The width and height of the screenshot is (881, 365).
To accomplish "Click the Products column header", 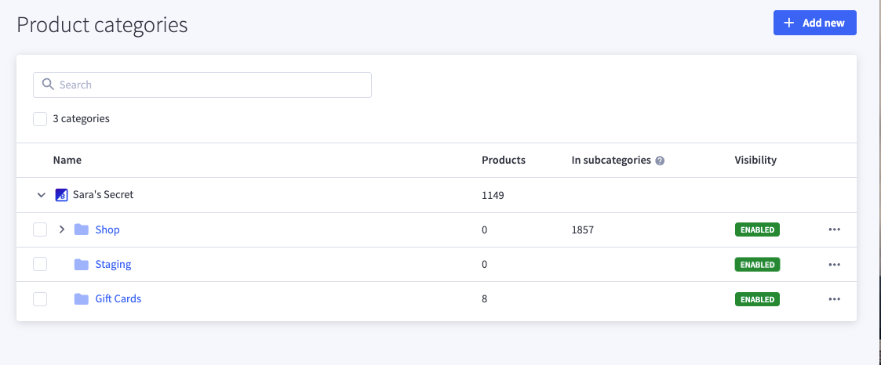I will click(504, 161).
